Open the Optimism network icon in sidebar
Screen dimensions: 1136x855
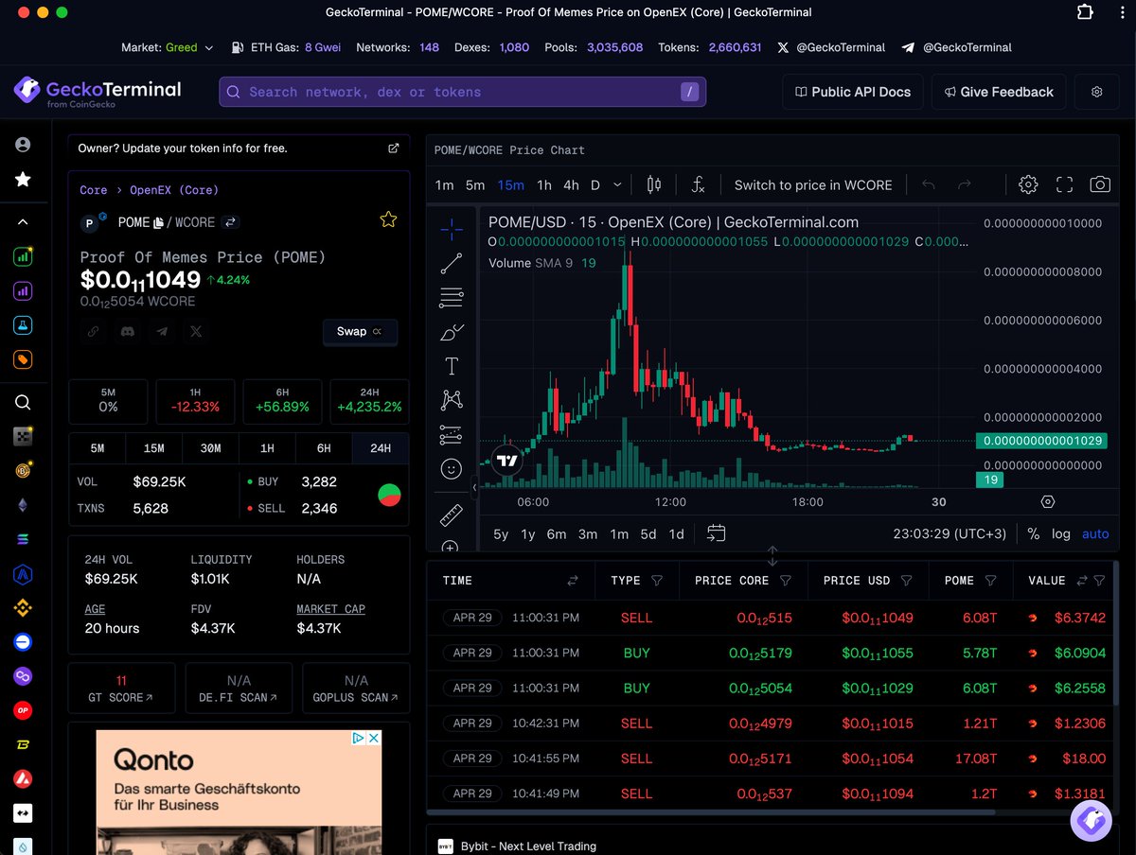coord(23,709)
